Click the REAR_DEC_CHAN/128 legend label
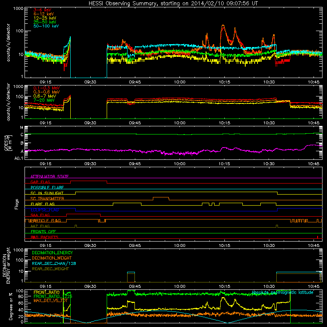Viewport: 327px width, 327px height. coord(54,263)
